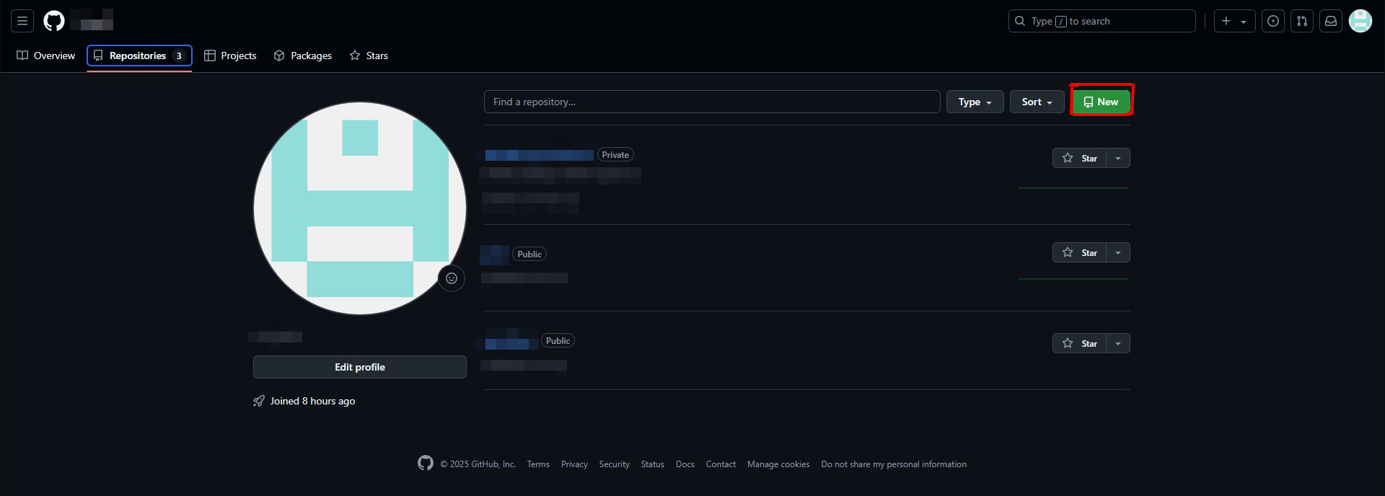Open the issues icon in header
This screenshot has height=496, width=1385.
tap(1272, 21)
